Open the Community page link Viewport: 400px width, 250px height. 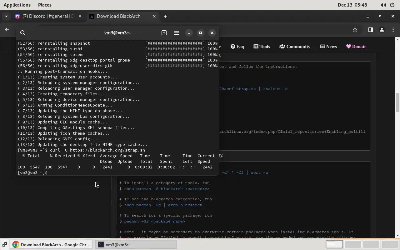coord(295,47)
